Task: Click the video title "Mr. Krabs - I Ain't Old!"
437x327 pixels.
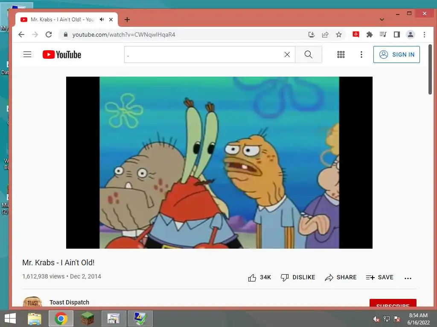Action: (58, 262)
